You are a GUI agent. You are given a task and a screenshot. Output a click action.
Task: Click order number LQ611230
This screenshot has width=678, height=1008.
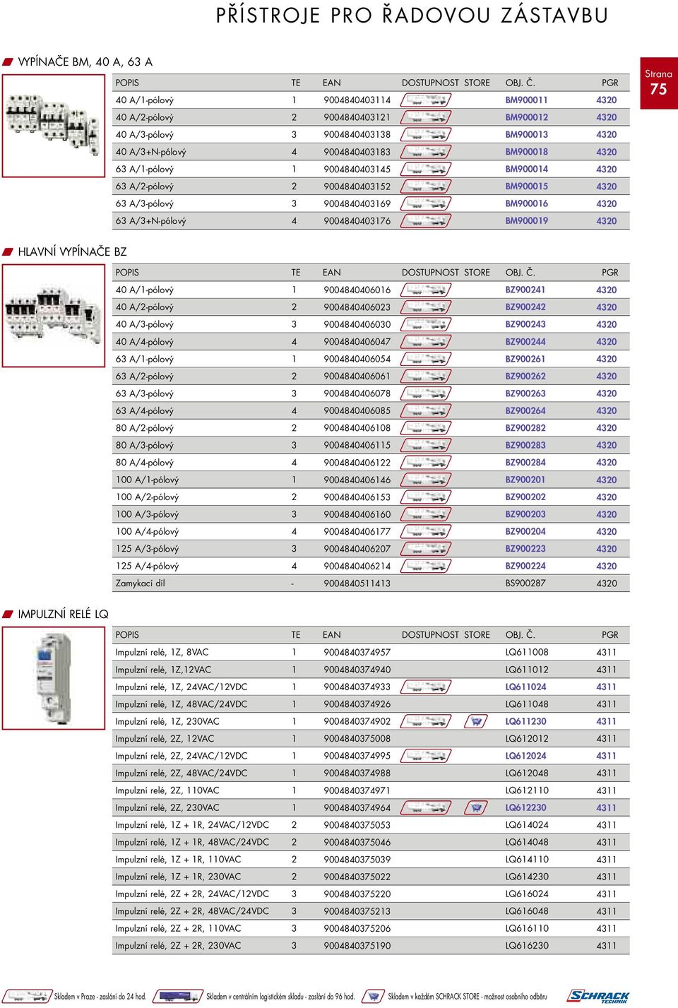(x=525, y=721)
